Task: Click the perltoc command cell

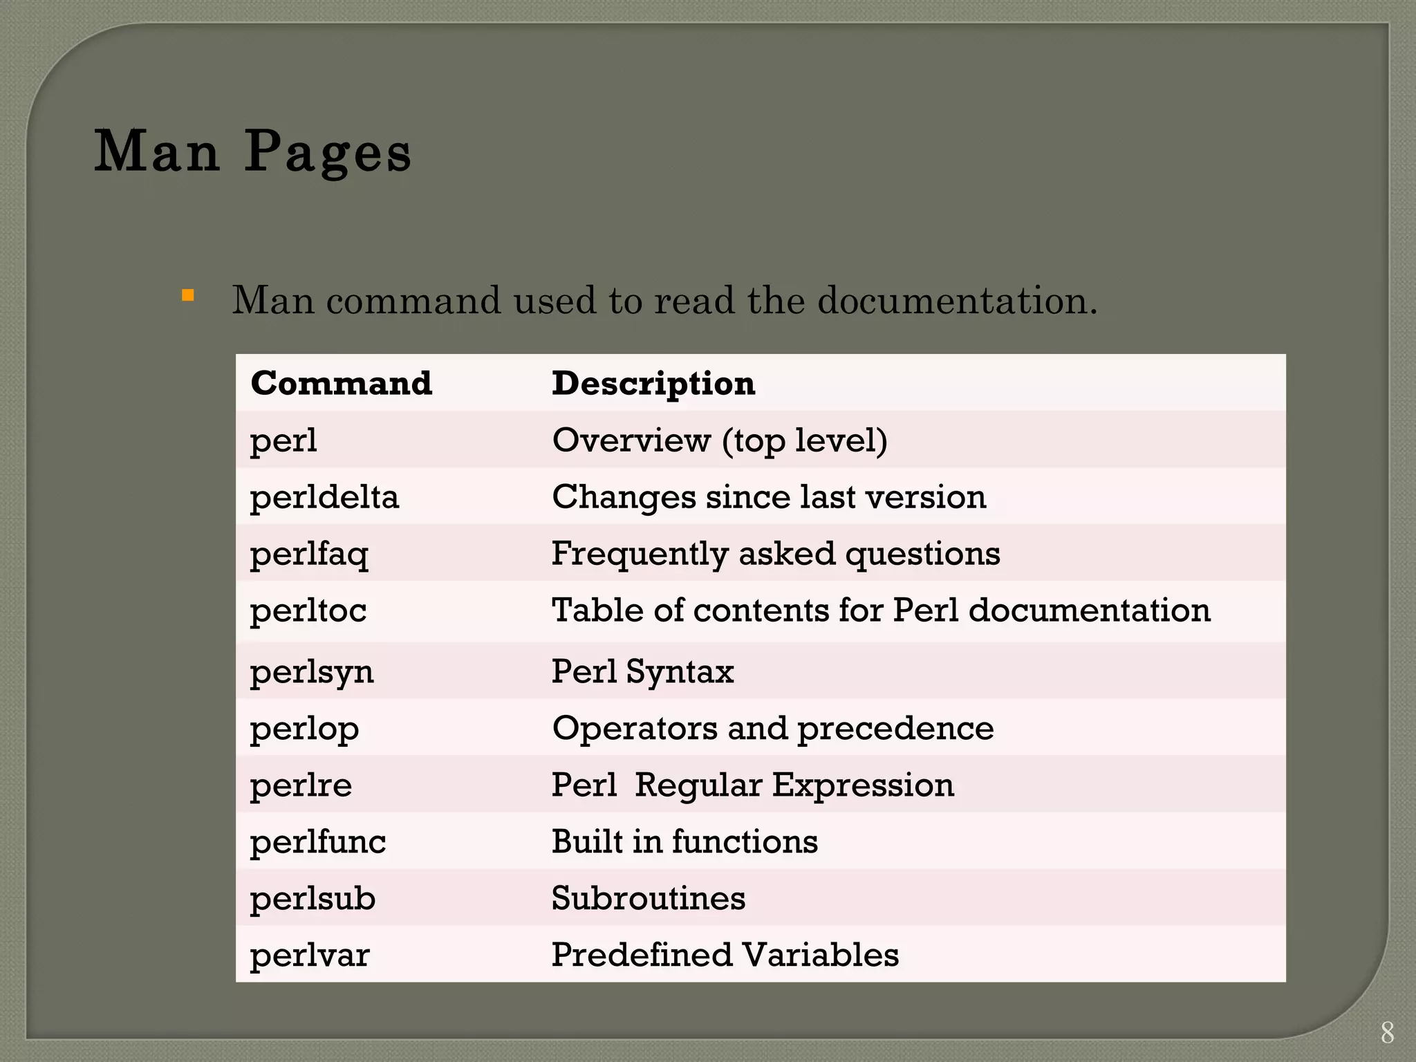Action: tap(308, 611)
